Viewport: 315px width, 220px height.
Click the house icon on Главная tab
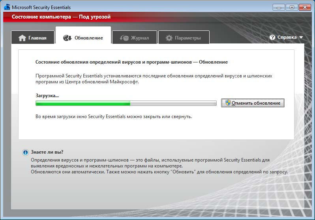22,38
